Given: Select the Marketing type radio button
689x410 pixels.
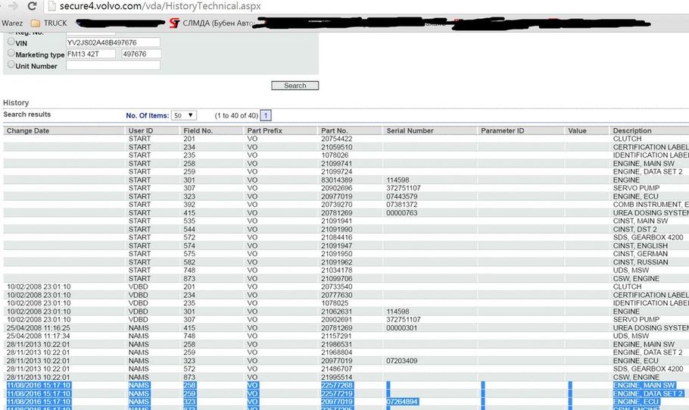Looking at the screenshot, I should point(11,53).
